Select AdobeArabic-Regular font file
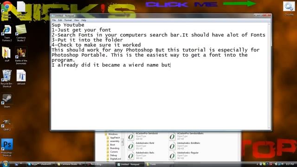297x167 pixels. click(x=184, y=156)
